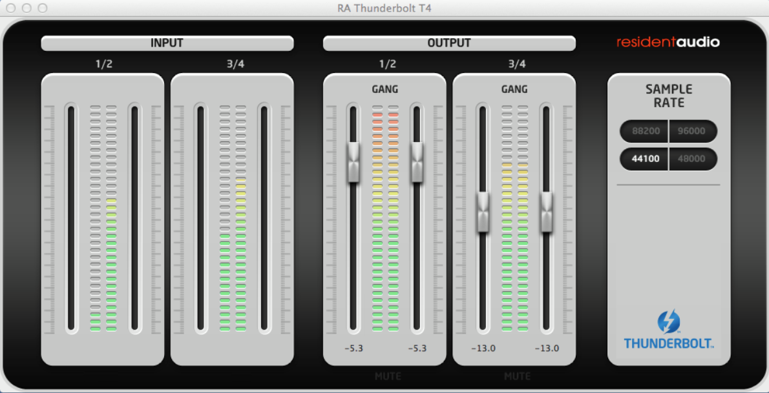Switch sample rate to 44100
The image size is (769, 393).
pos(645,159)
